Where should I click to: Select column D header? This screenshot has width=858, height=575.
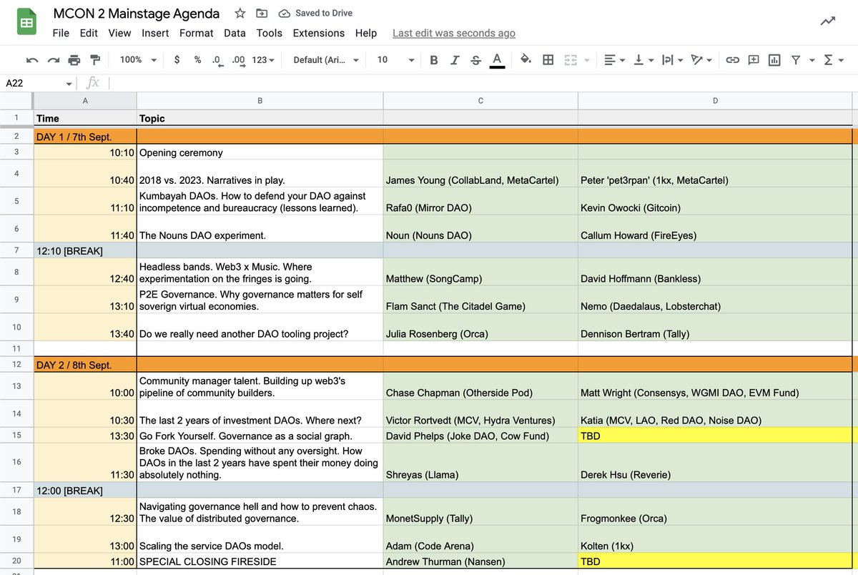(x=715, y=101)
